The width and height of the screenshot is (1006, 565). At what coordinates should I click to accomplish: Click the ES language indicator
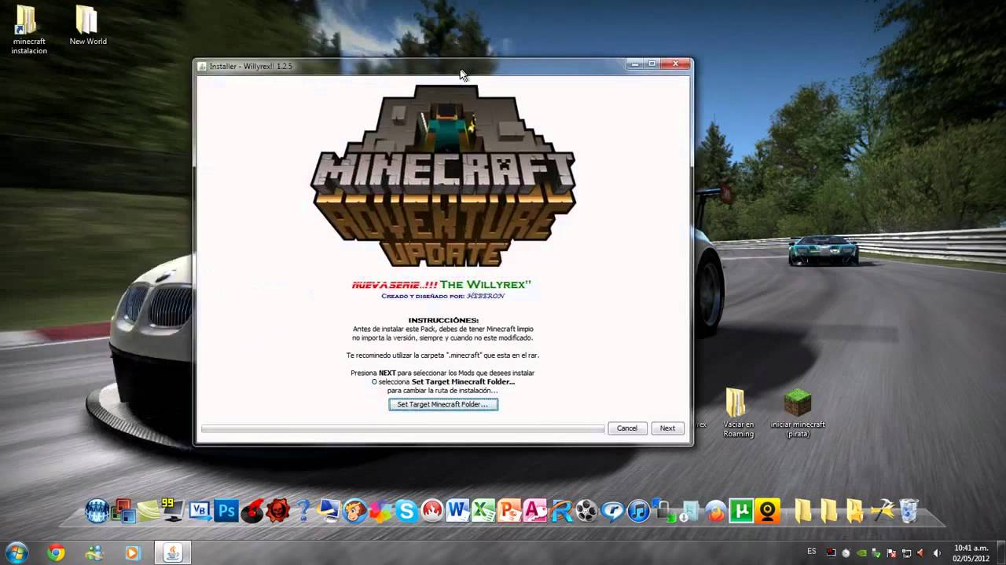[x=812, y=552]
